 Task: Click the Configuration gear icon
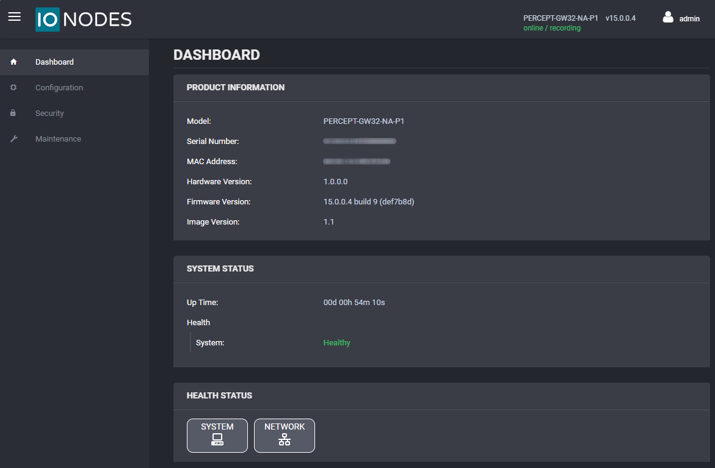[13, 87]
